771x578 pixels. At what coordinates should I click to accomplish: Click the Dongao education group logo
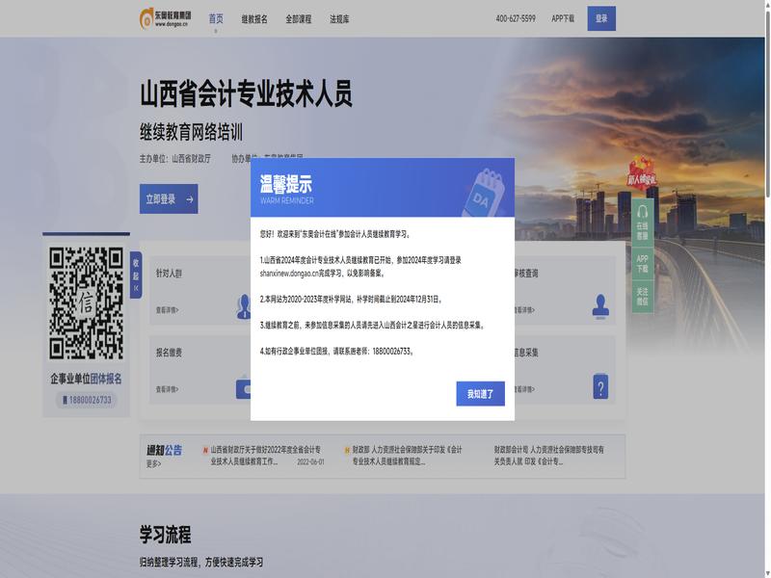click(x=165, y=18)
